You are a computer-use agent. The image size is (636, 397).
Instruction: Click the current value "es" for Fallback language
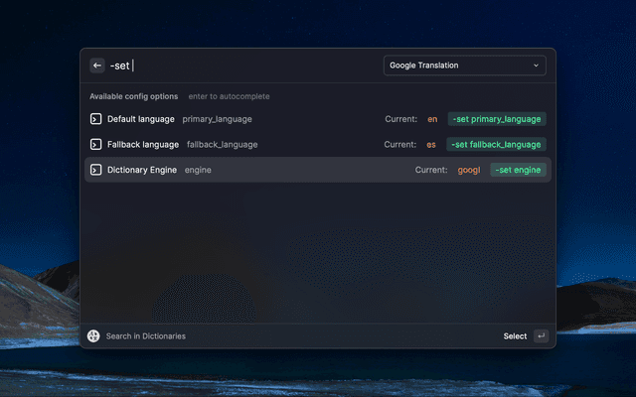pyautogui.click(x=431, y=144)
